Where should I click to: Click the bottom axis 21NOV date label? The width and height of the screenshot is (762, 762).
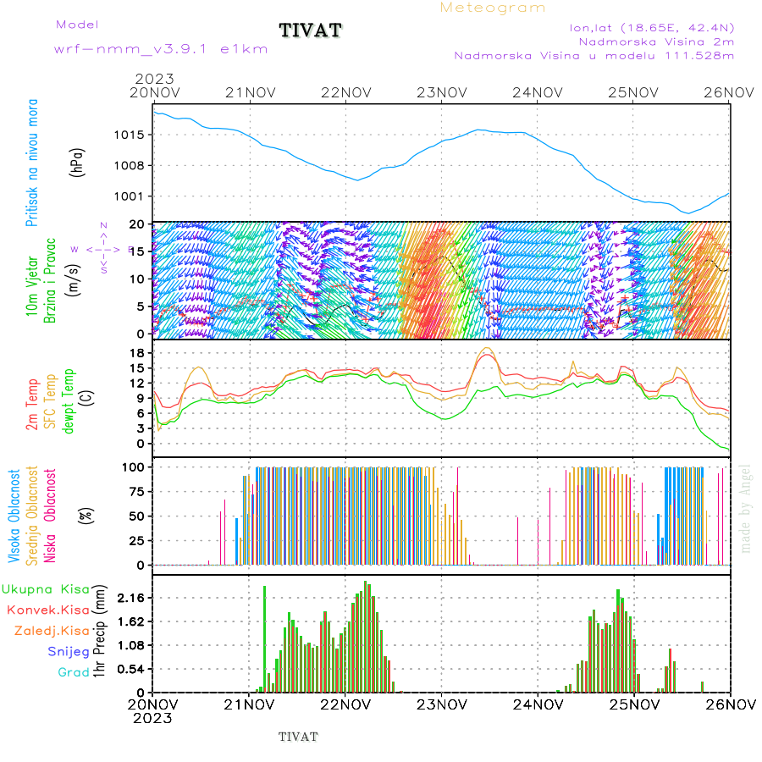pos(249,704)
